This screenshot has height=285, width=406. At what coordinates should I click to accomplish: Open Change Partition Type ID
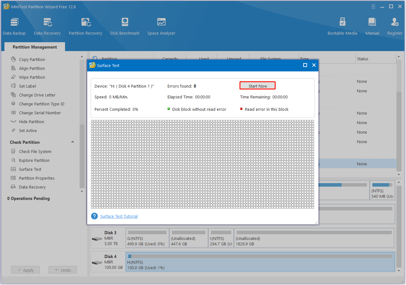42,104
